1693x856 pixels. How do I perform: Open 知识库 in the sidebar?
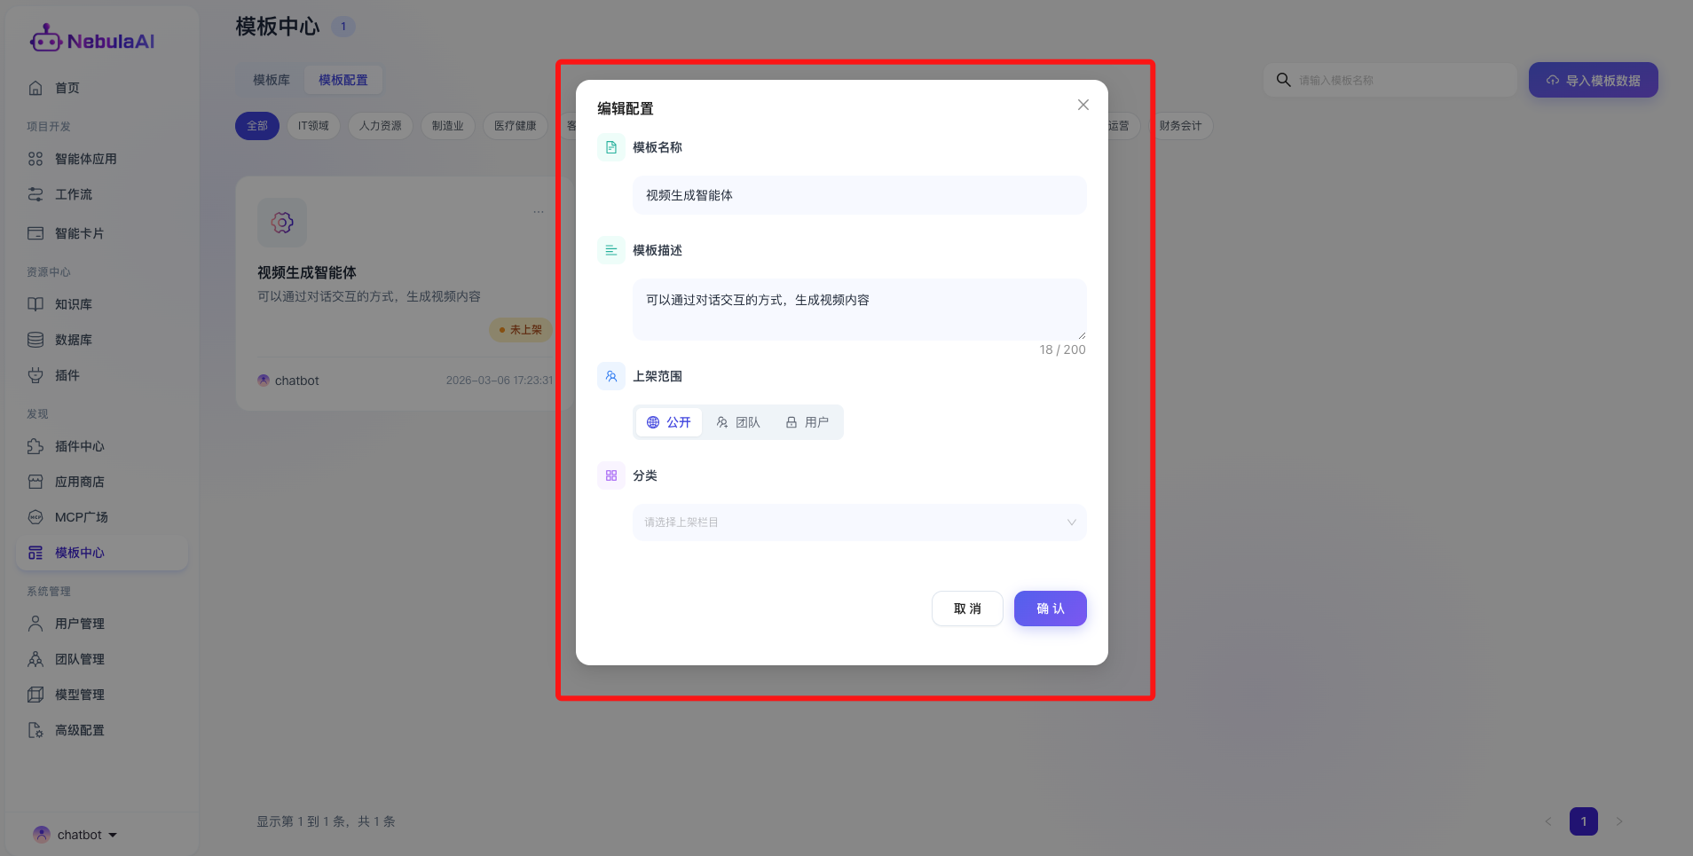pos(73,304)
